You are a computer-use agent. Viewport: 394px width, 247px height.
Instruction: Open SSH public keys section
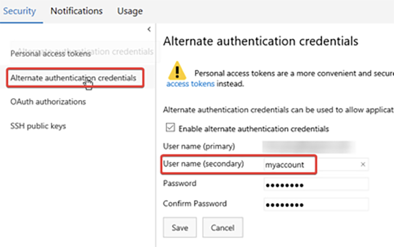[x=38, y=125]
